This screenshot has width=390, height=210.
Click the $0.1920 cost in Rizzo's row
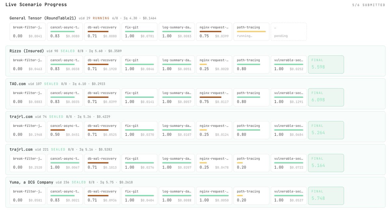[110, 69]
